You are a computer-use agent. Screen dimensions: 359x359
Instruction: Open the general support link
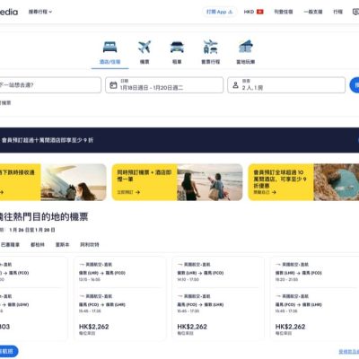coord(313,12)
